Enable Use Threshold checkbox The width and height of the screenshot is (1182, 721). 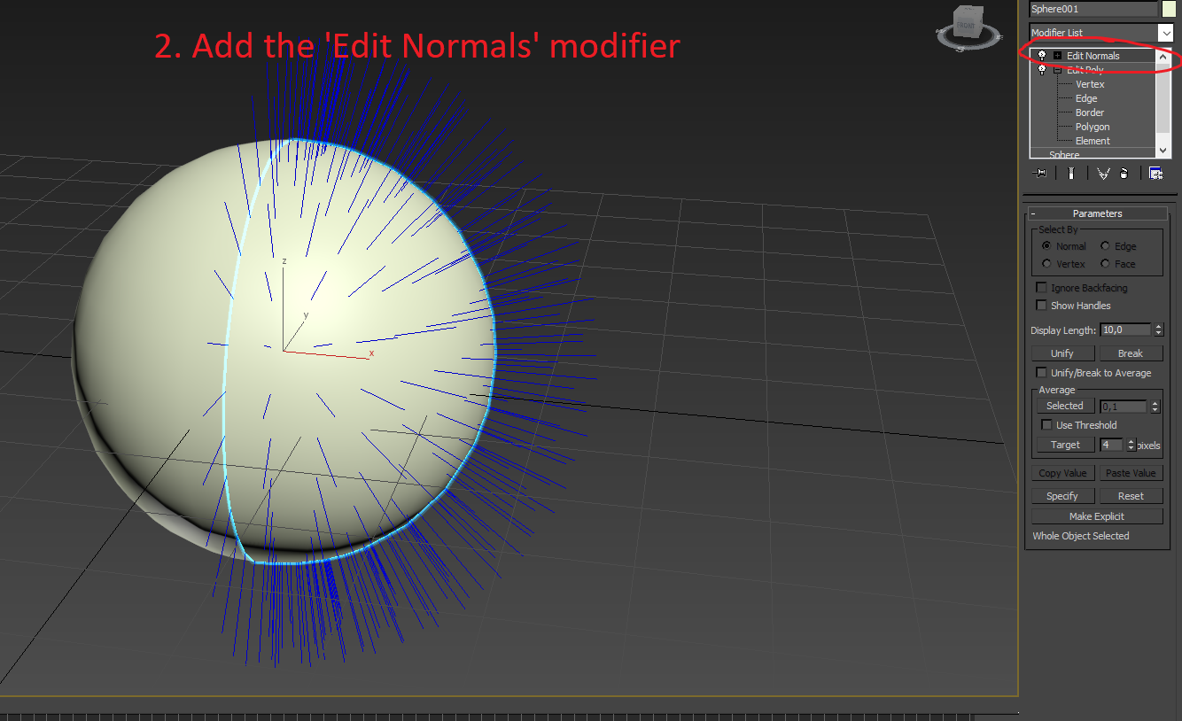click(1047, 425)
